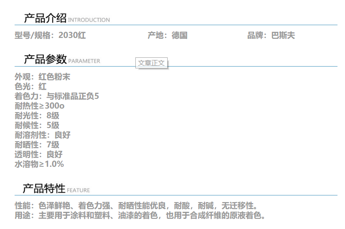The height and width of the screenshot is (229, 345).
Task: Click the 耐晒性：7级 line
Action: point(37,145)
